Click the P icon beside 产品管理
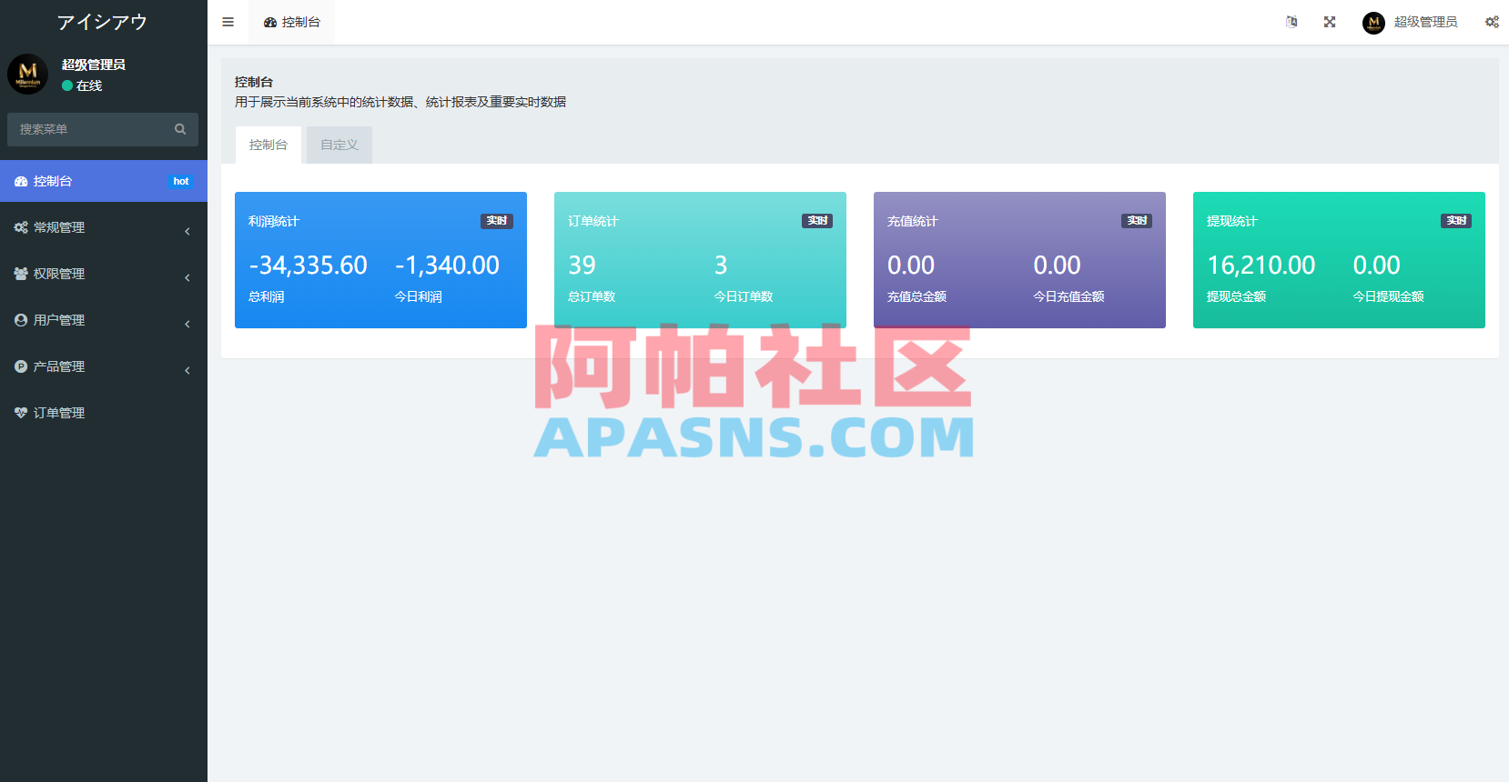Screen dimensions: 1509x782 pos(21,366)
